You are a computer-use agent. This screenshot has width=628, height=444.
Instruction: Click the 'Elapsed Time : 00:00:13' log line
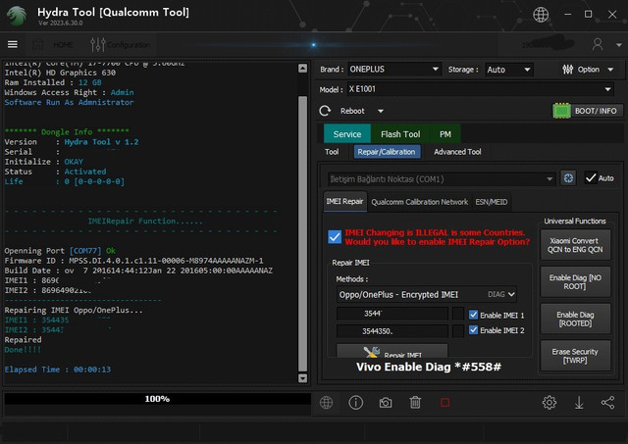click(x=58, y=370)
